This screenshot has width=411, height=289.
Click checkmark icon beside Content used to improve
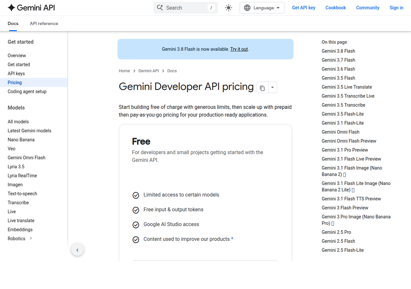pyautogui.click(x=136, y=239)
